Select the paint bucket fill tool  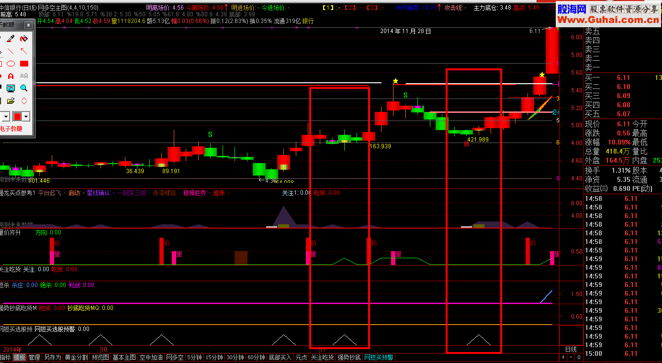click(x=23, y=39)
